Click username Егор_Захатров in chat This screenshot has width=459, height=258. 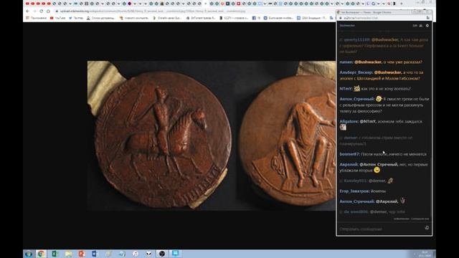[x=354, y=191]
